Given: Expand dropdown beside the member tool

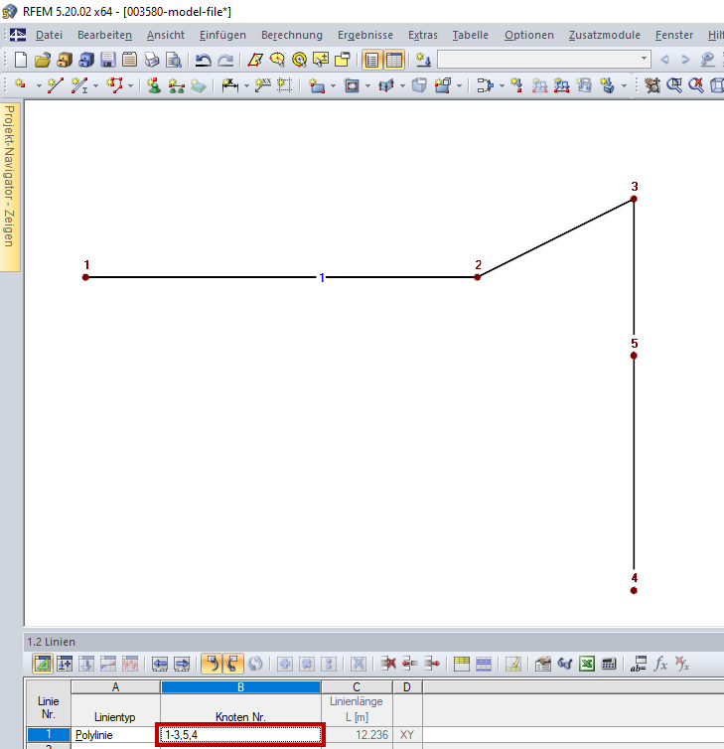Looking at the screenshot, I should 95,86.
